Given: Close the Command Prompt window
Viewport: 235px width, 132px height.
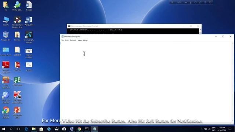Looking at the screenshot, I should (x=198, y=26).
